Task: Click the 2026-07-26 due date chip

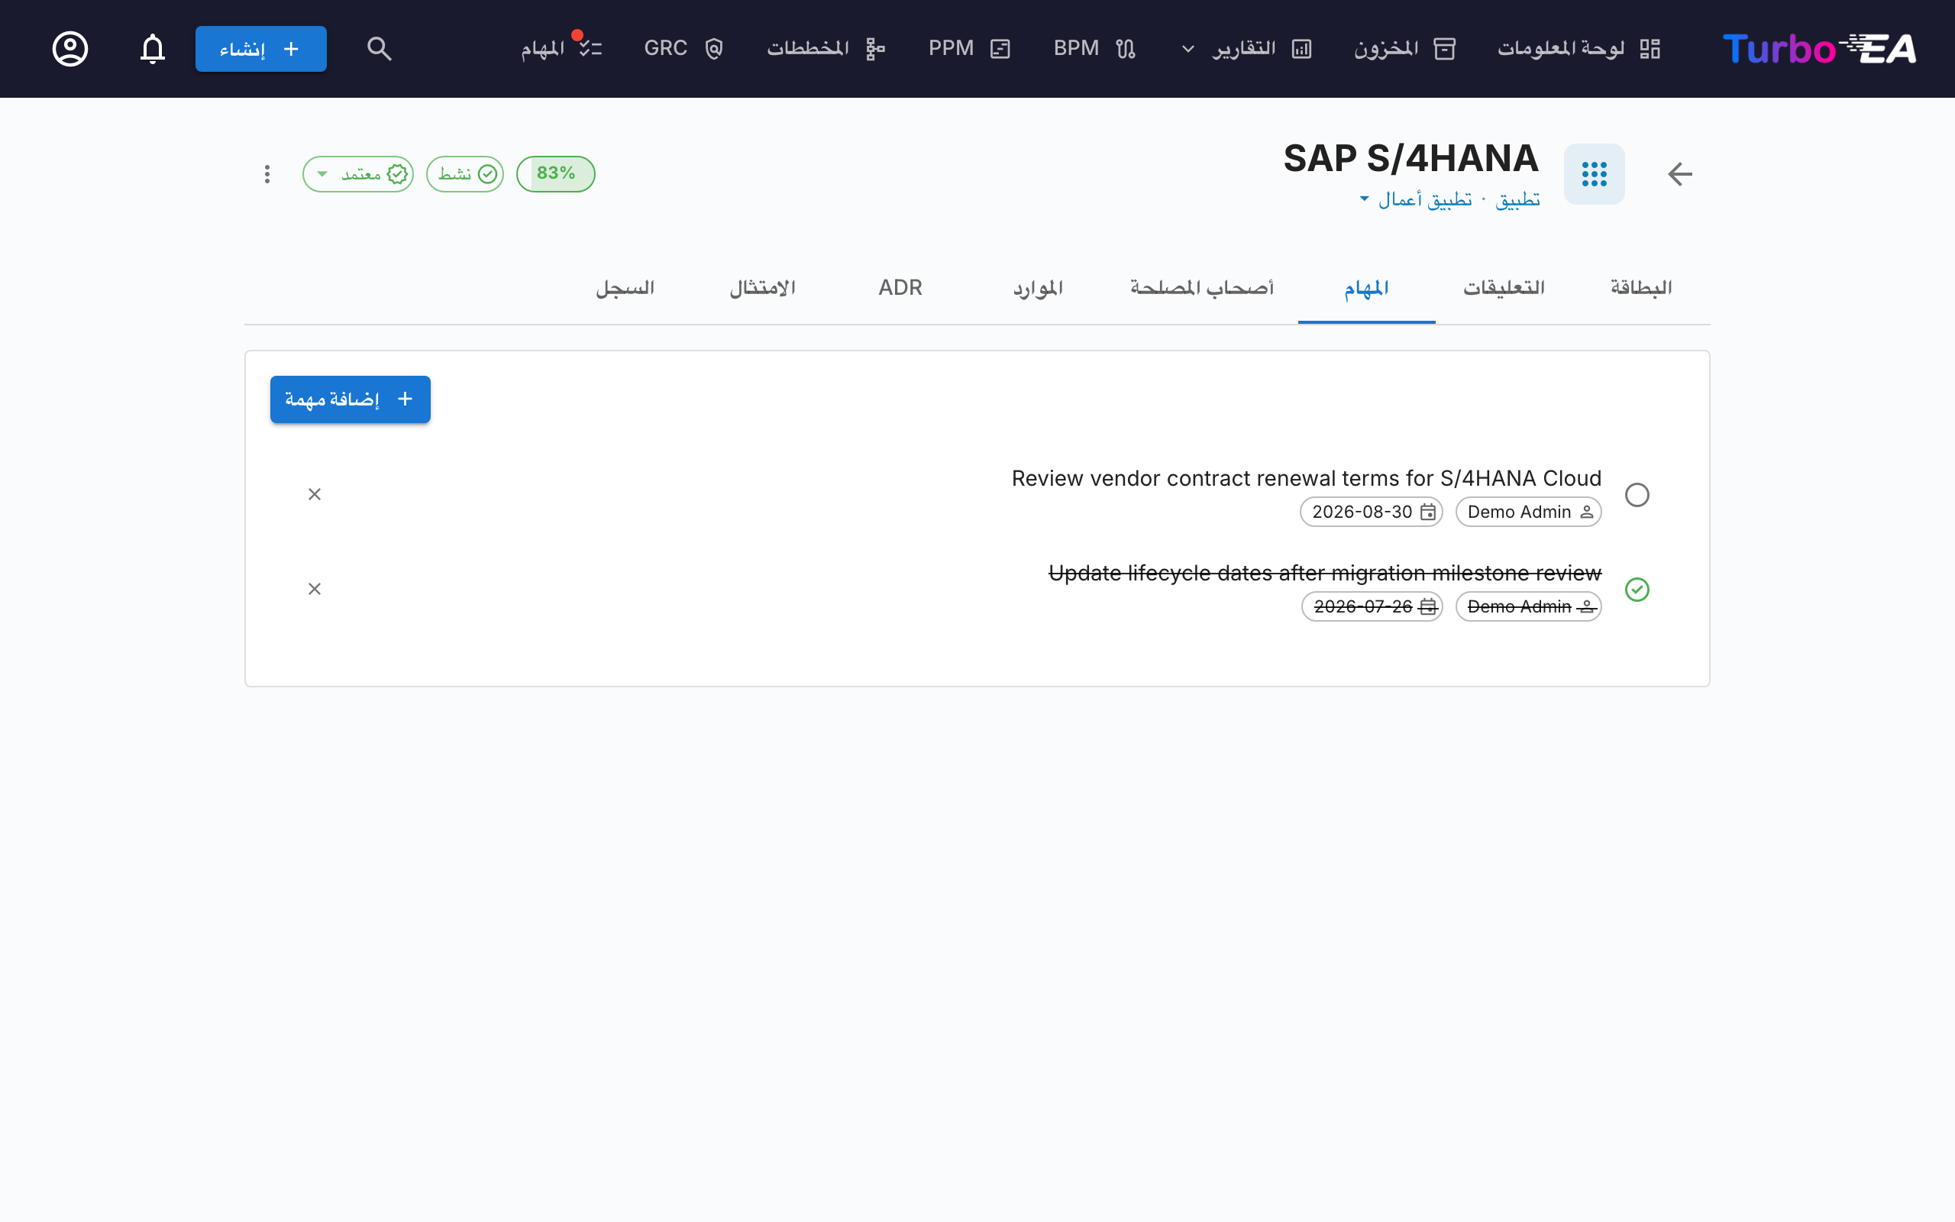Action: 1372,606
